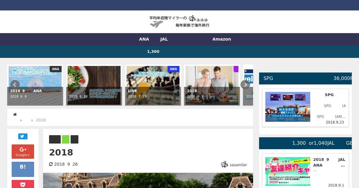Open the LINE carousel article dated 2018 7 29
The image size is (359, 188).
(x=153, y=85)
